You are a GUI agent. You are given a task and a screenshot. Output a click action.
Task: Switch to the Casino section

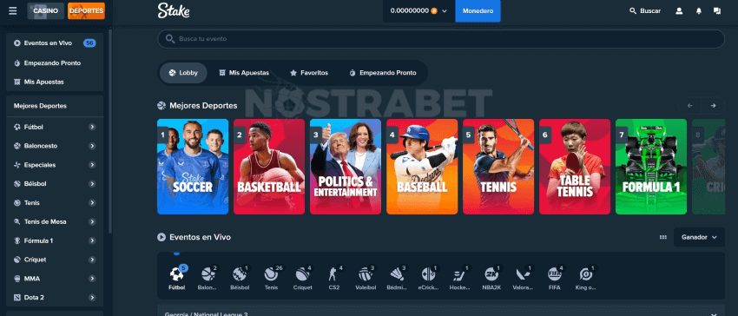tap(46, 10)
